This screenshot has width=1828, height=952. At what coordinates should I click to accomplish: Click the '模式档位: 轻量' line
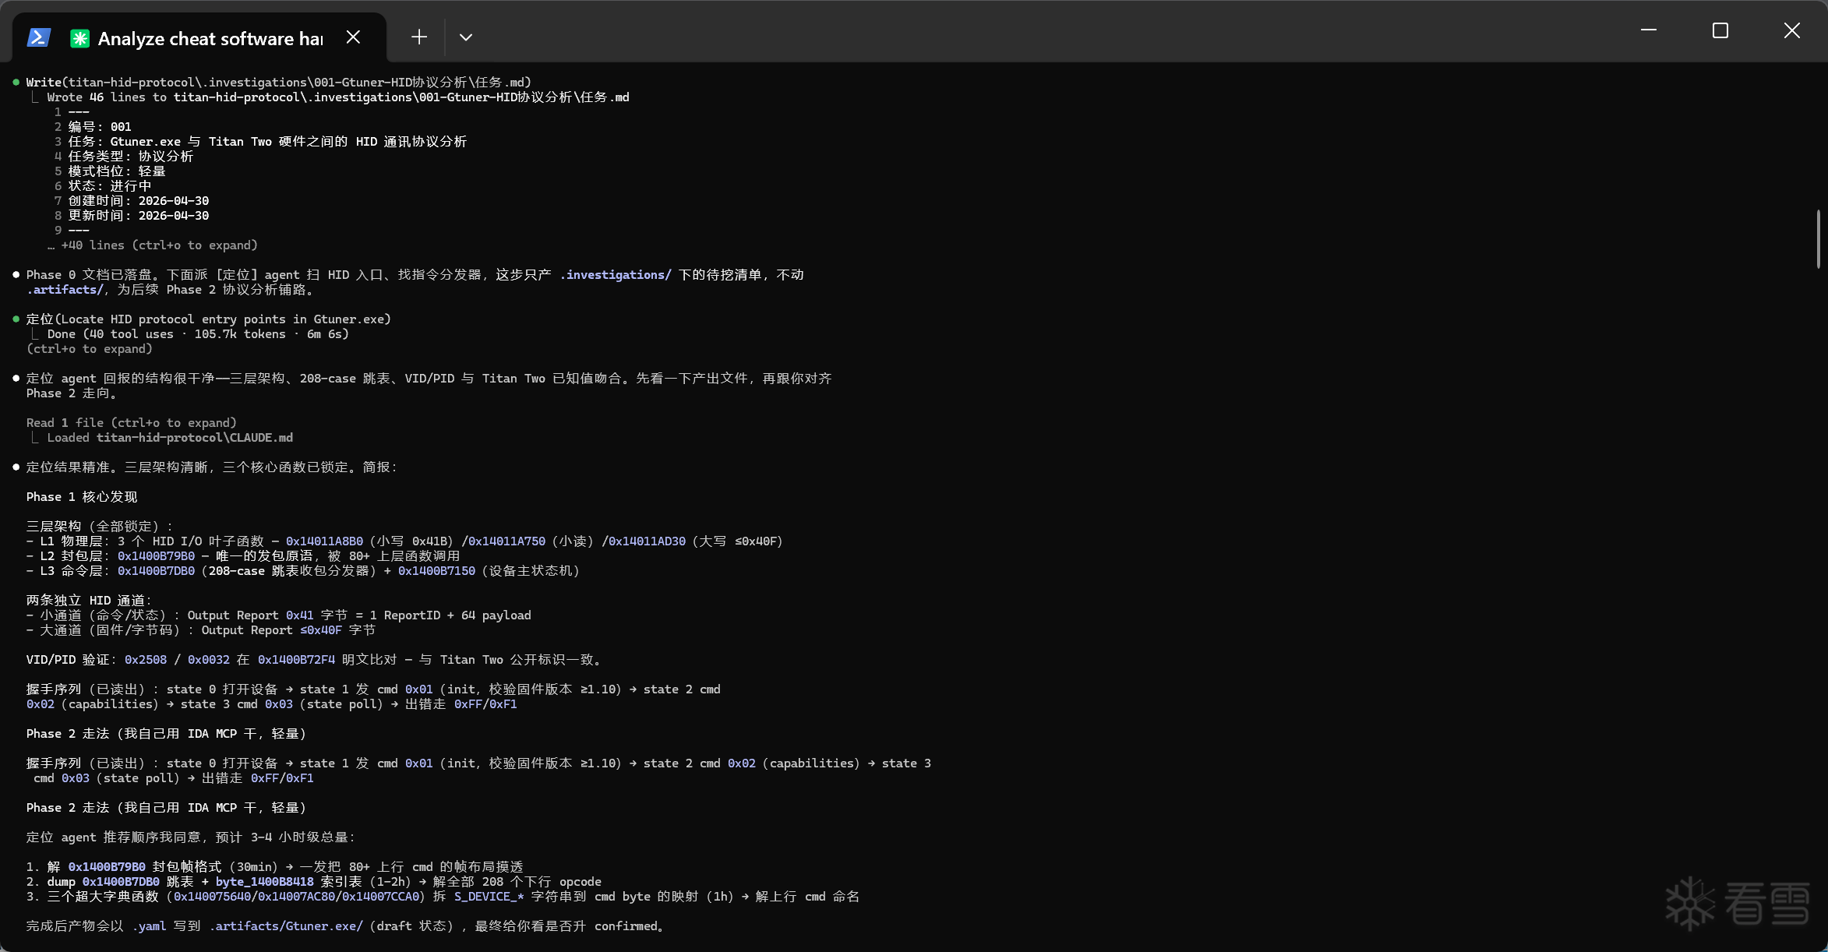pyautogui.click(x=117, y=171)
